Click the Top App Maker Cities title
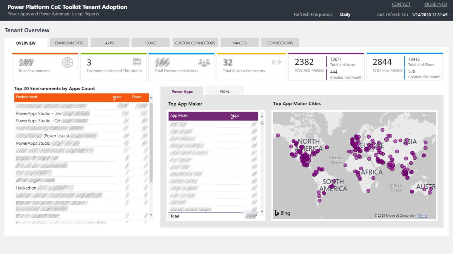 point(297,104)
